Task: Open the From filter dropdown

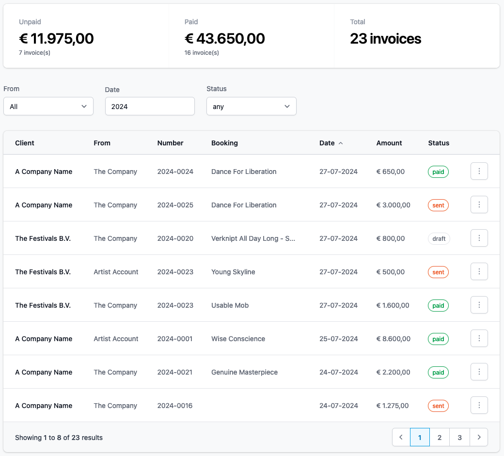Action: coord(48,106)
